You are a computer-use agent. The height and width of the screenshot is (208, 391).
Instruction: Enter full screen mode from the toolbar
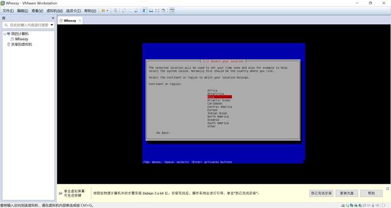tap(157, 11)
